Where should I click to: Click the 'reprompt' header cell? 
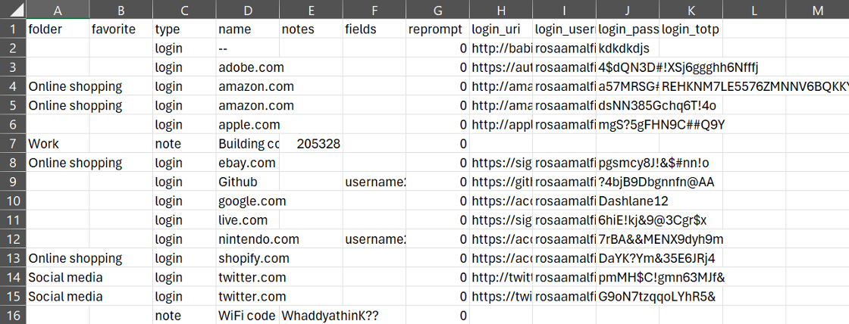point(437,30)
